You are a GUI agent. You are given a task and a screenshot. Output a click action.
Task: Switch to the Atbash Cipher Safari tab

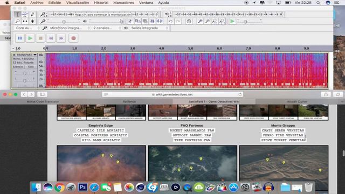tap(297, 102)
